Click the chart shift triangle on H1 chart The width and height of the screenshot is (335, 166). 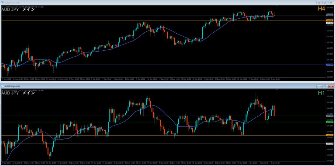(277, 89)
